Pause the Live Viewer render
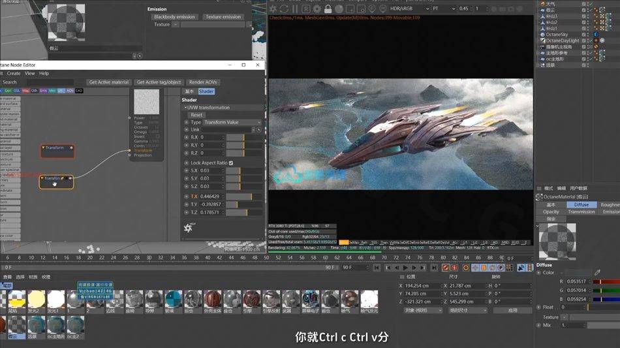This screenshot has width=620, height=348. click(295, 8)
